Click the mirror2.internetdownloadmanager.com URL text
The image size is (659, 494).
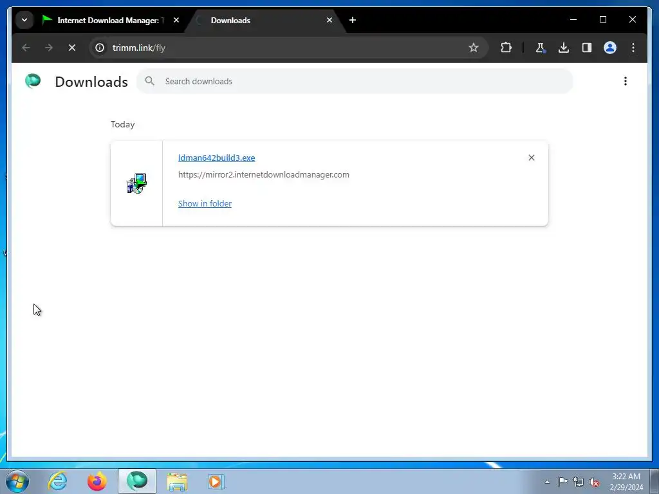263,175
